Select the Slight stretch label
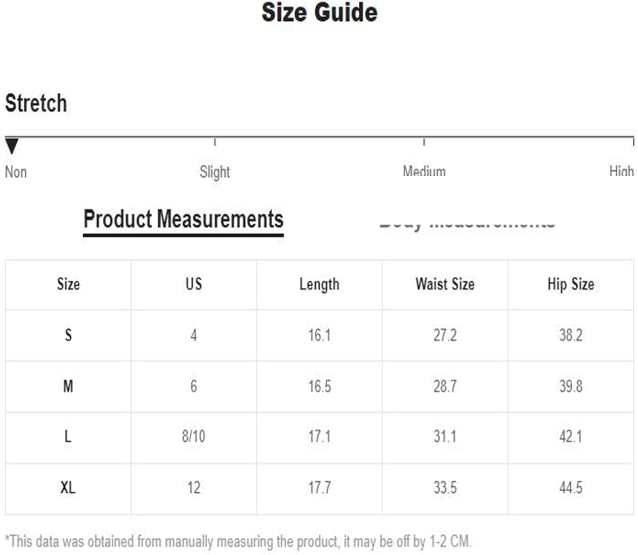 [215, 173]
